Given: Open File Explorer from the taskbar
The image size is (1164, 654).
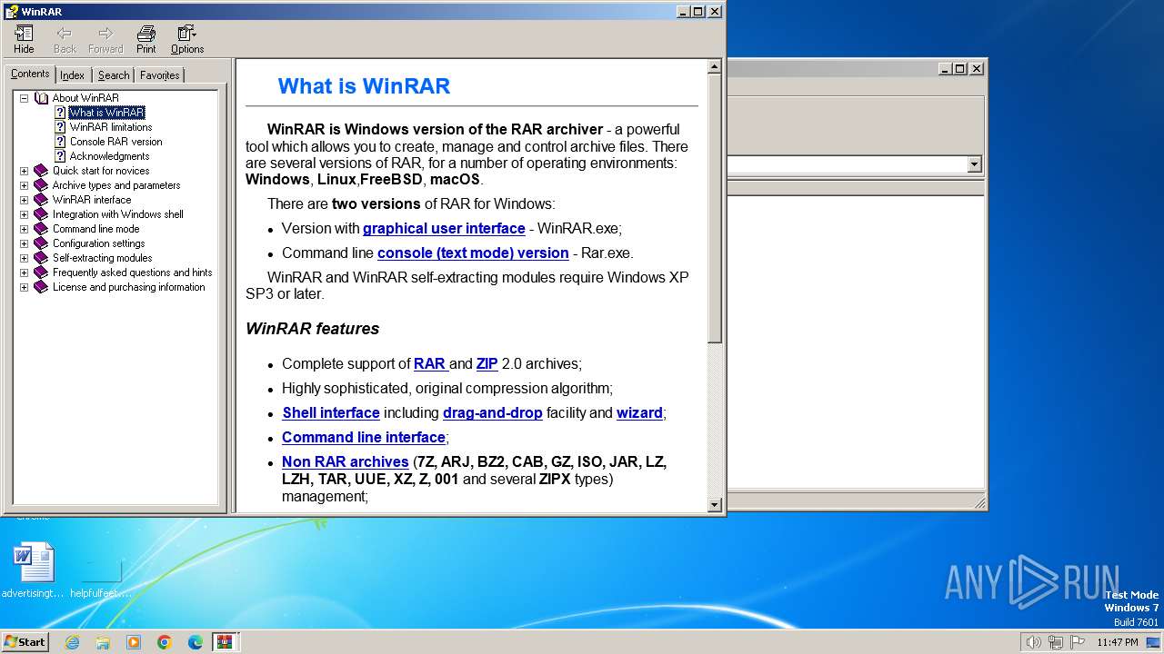Looking at the screenshot, I should coord(103,642).
